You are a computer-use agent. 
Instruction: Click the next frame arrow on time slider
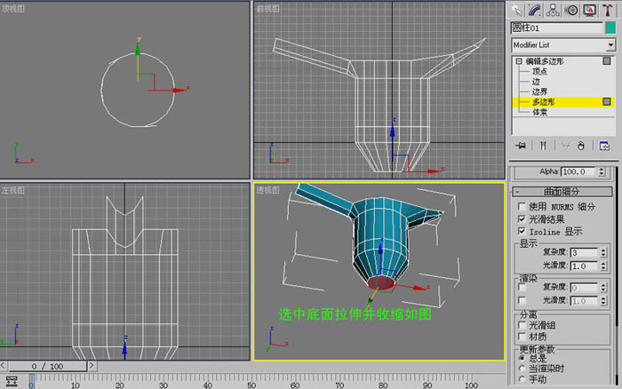click(92, 366)
